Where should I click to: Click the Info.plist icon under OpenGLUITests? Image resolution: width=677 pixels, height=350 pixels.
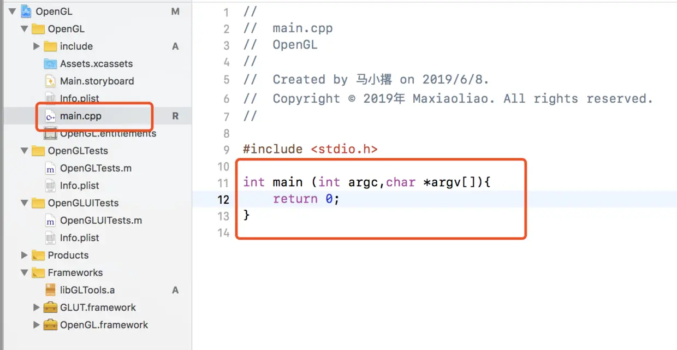point(50,238)
